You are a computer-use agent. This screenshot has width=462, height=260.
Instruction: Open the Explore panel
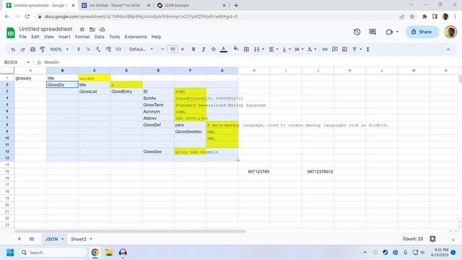(432, 239)
